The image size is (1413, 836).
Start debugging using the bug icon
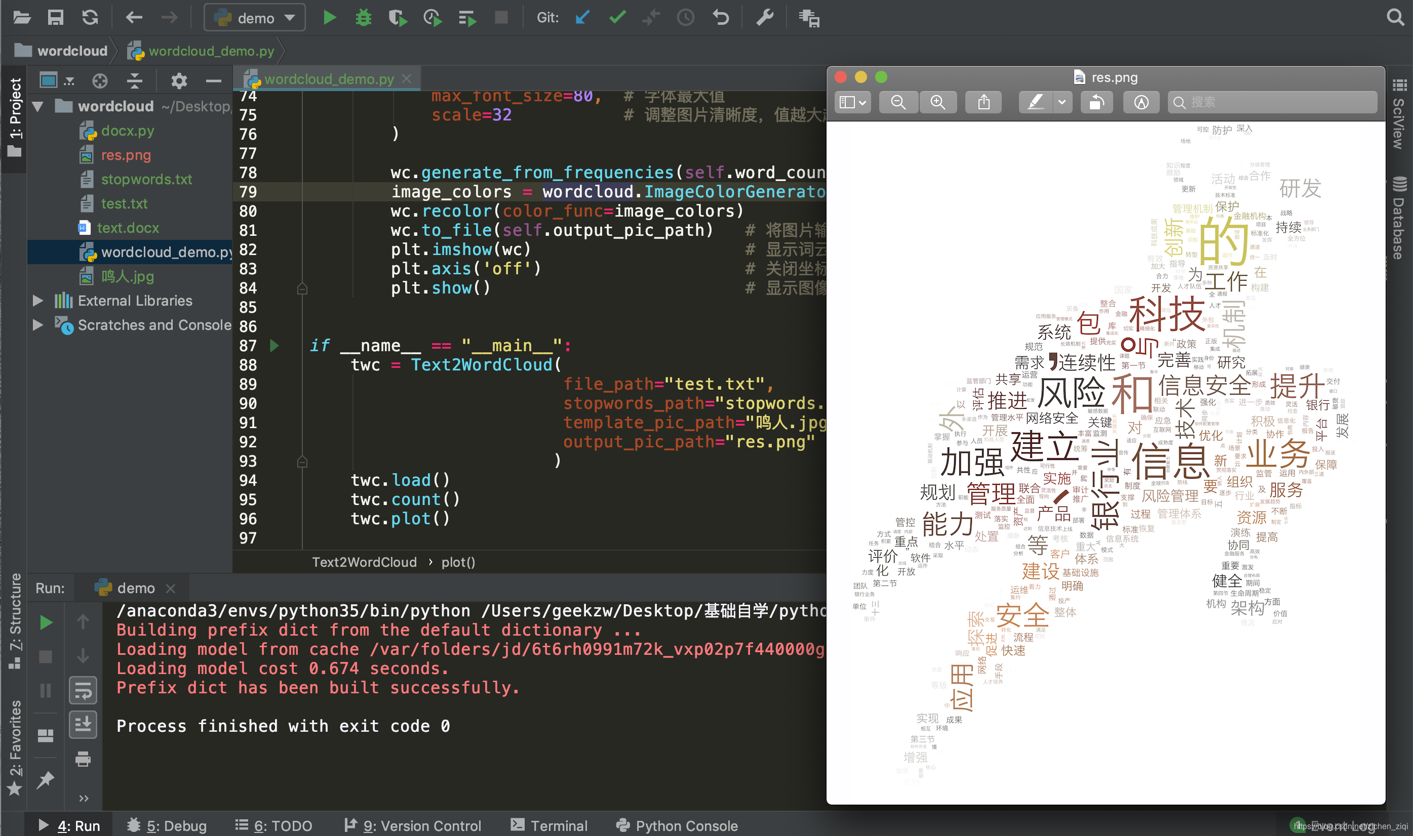[364, 18]
